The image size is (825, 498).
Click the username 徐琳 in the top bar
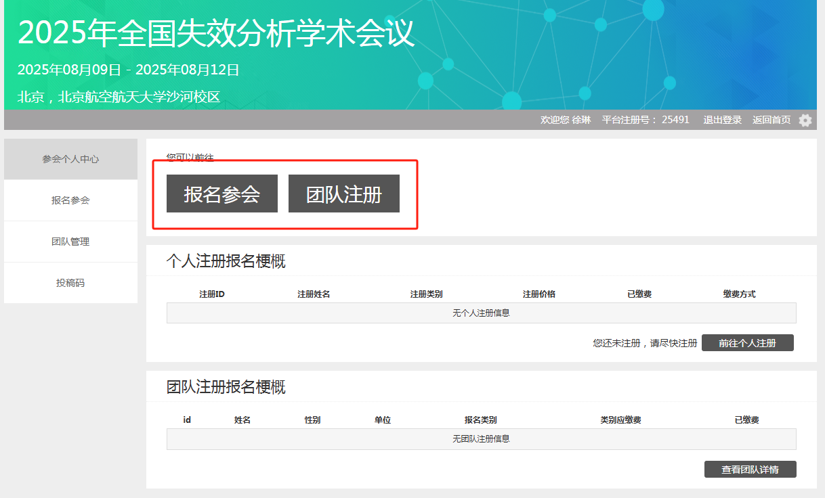click(x=581, y=120)
